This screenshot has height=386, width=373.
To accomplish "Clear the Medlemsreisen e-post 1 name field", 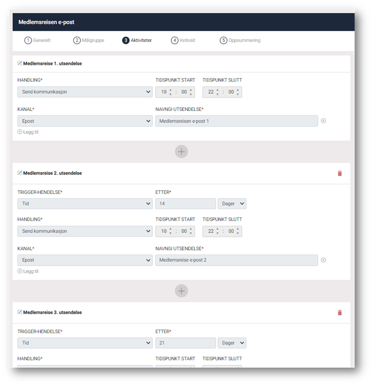I will point(323,121).
